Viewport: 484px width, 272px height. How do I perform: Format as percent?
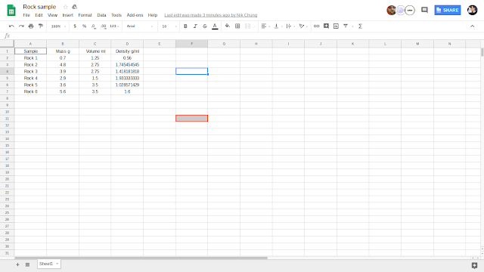tap(84, 26)
